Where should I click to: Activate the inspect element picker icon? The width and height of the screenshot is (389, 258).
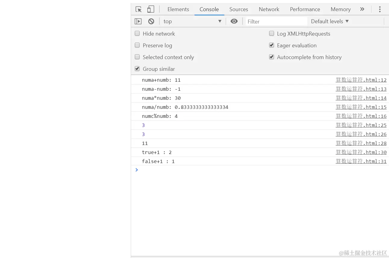(x=139, y=9)
